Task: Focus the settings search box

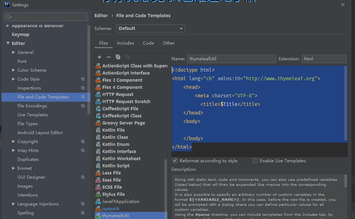Action: [x=46, y=17]
